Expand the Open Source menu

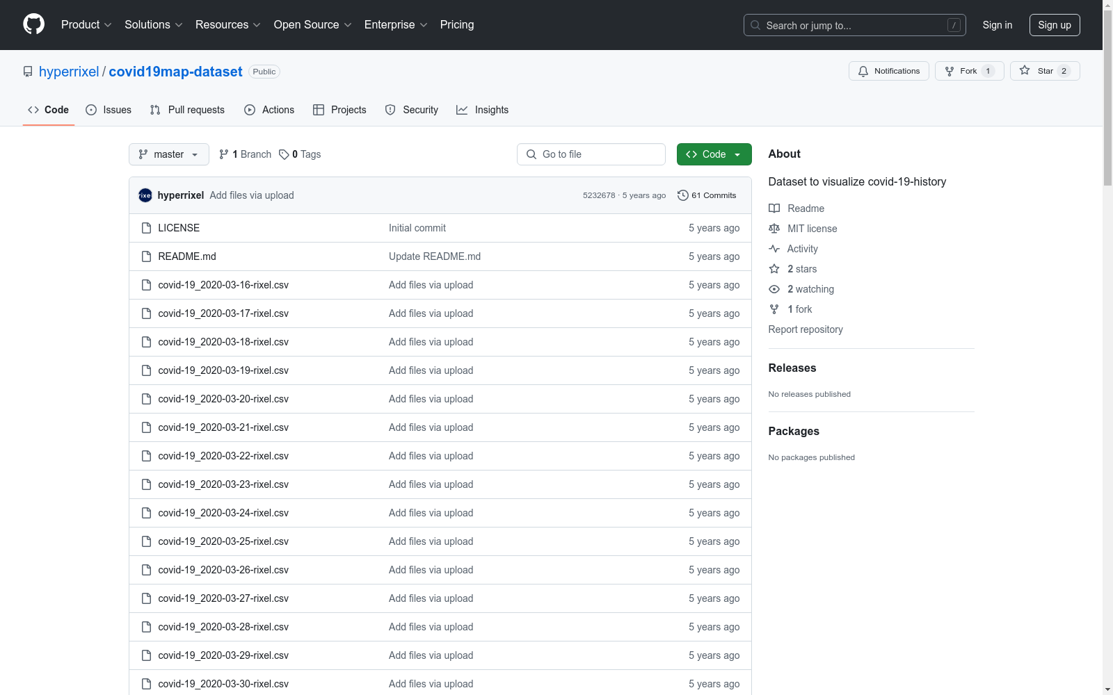point(313,25)
